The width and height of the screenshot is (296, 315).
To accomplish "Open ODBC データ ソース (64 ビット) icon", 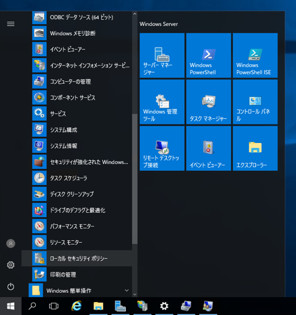I will pyautogui.click(x=39, y=17).
